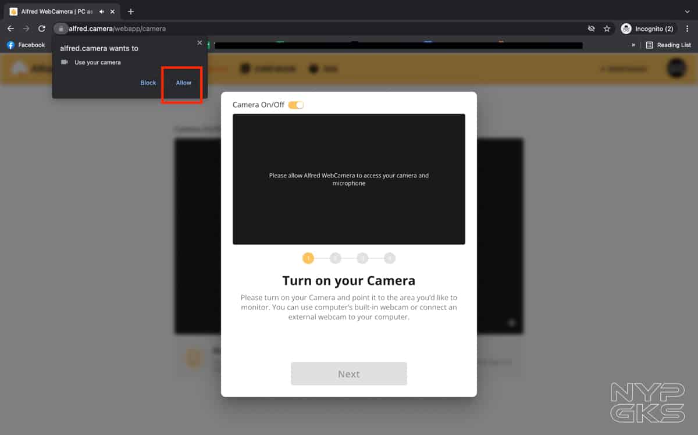Select step 2 in the setup progress
Viewport: 698px width, 435px height.
point(336,258)
